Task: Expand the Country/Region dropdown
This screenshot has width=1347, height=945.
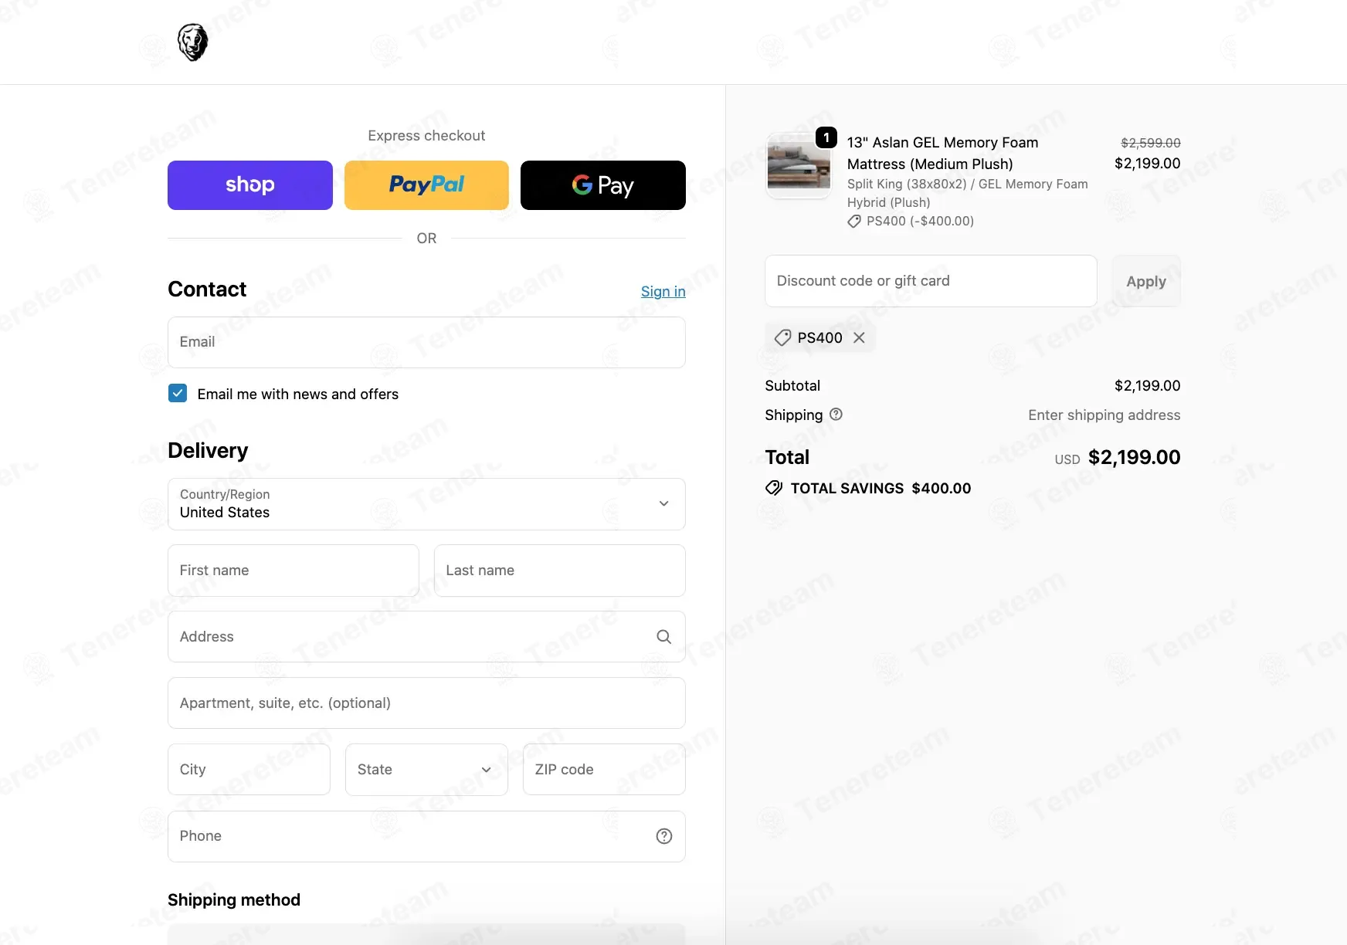Action: [x=426, y=504]
